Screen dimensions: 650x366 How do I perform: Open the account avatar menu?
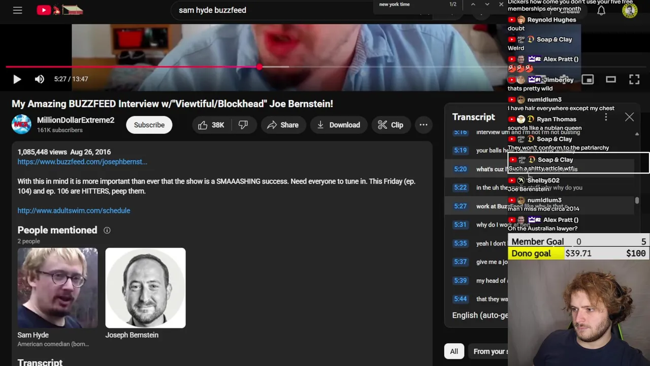630,11
